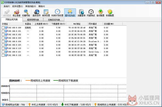The image size is (162, 107).
Task: Check the box for 192.168.8.103
Action: pyautogui.click(x=3, y=38)
